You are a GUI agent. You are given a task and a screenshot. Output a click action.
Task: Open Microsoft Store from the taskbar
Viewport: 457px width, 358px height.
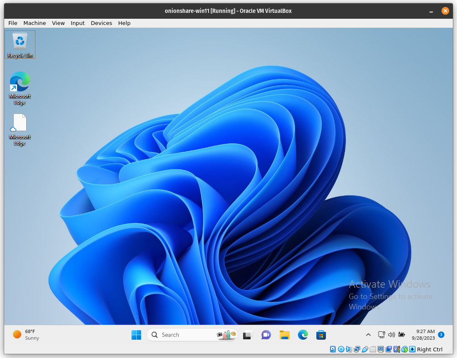point(321,335)
